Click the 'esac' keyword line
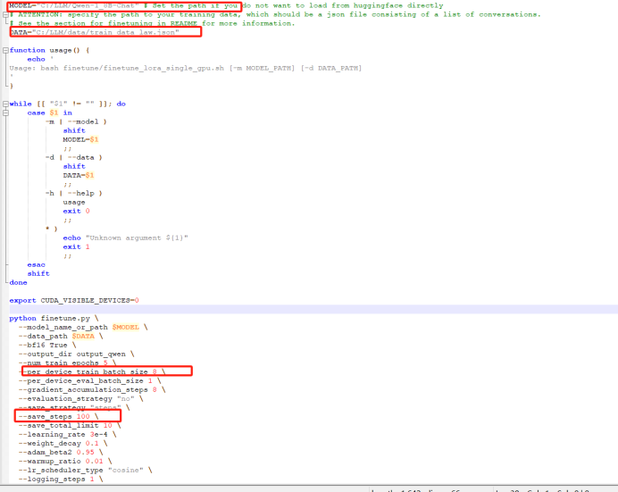618x492 pixels. click(x=37, y=265)
